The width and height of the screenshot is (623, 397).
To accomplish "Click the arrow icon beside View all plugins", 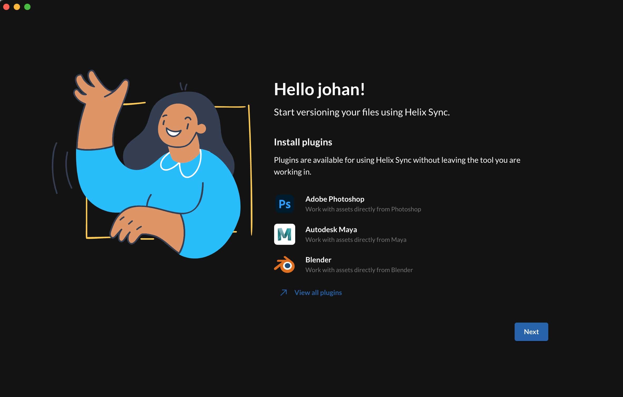I will tap(284, 292).
